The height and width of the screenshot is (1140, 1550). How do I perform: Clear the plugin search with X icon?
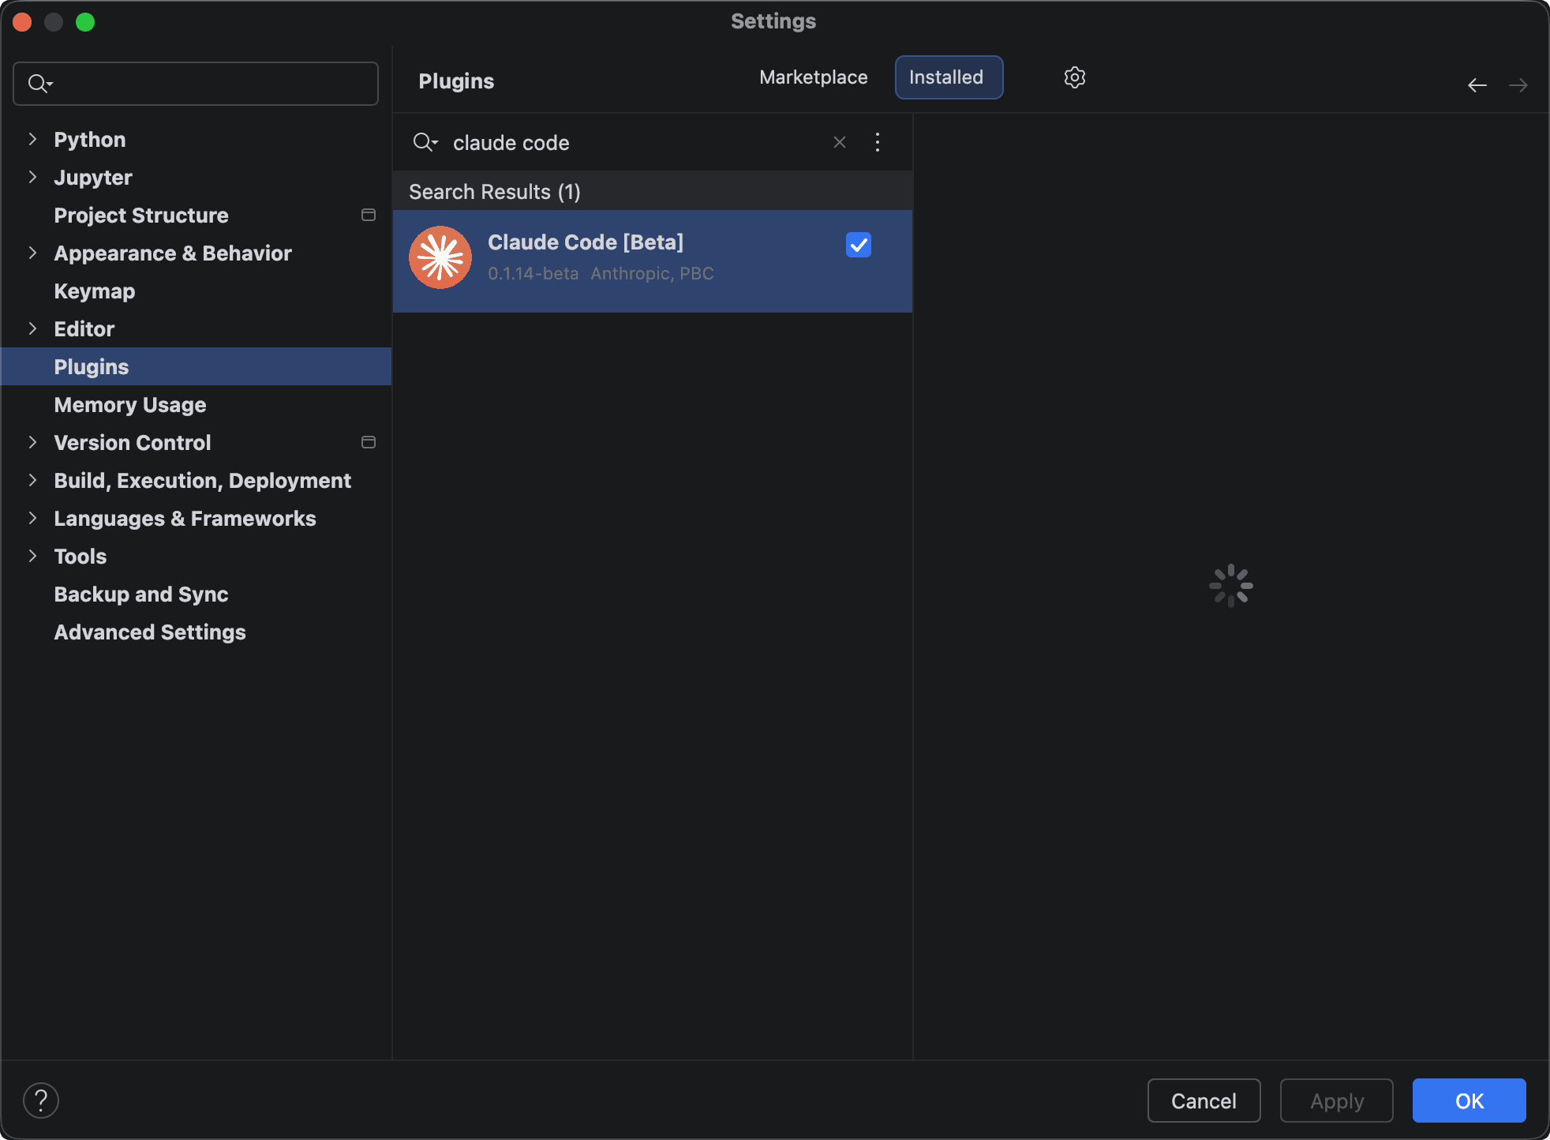coord(839,142)
